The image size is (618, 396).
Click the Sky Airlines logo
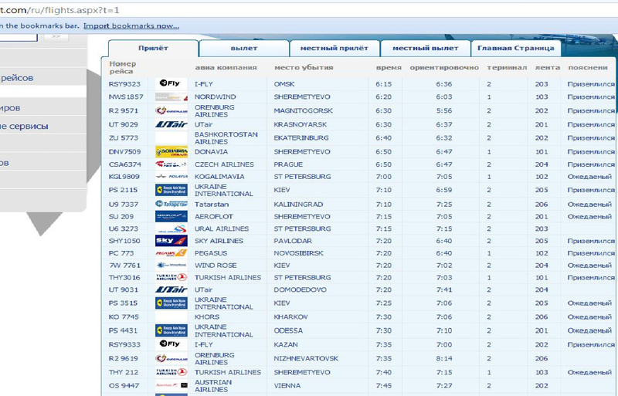171,241
